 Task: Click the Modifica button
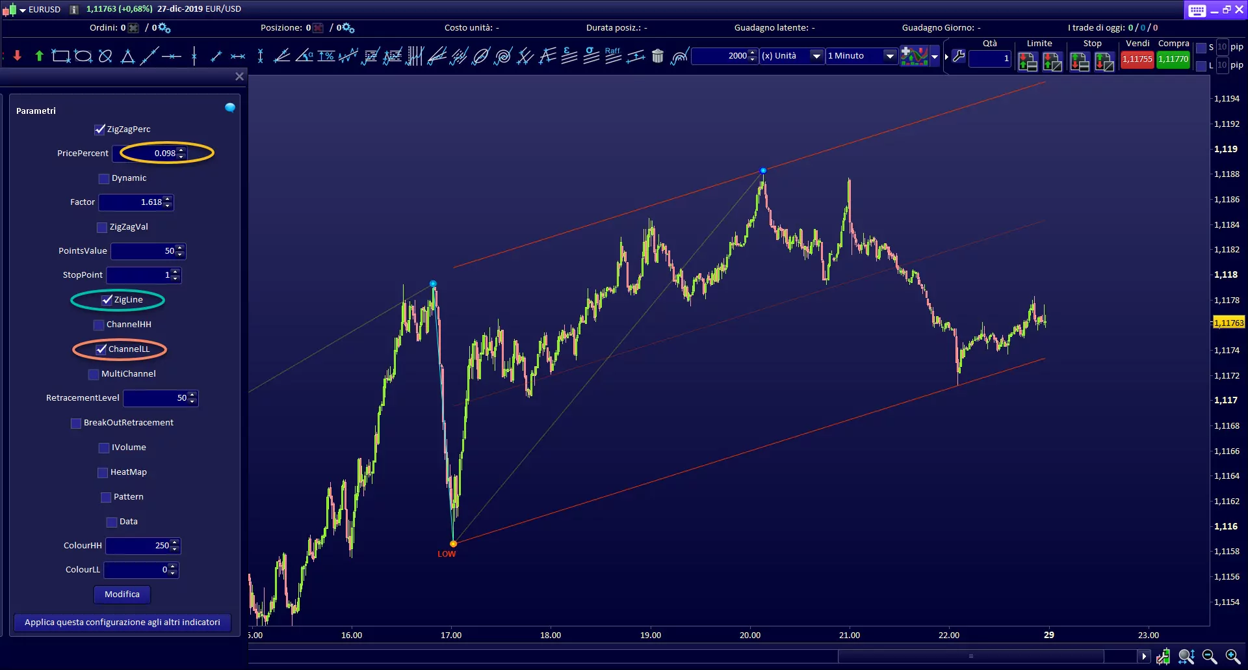(122, 595)
